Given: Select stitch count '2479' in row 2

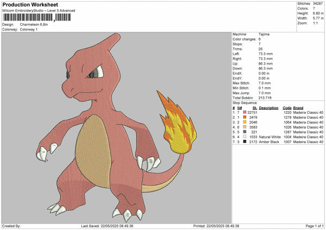Looking at the screenshot, I should point(253,117).
